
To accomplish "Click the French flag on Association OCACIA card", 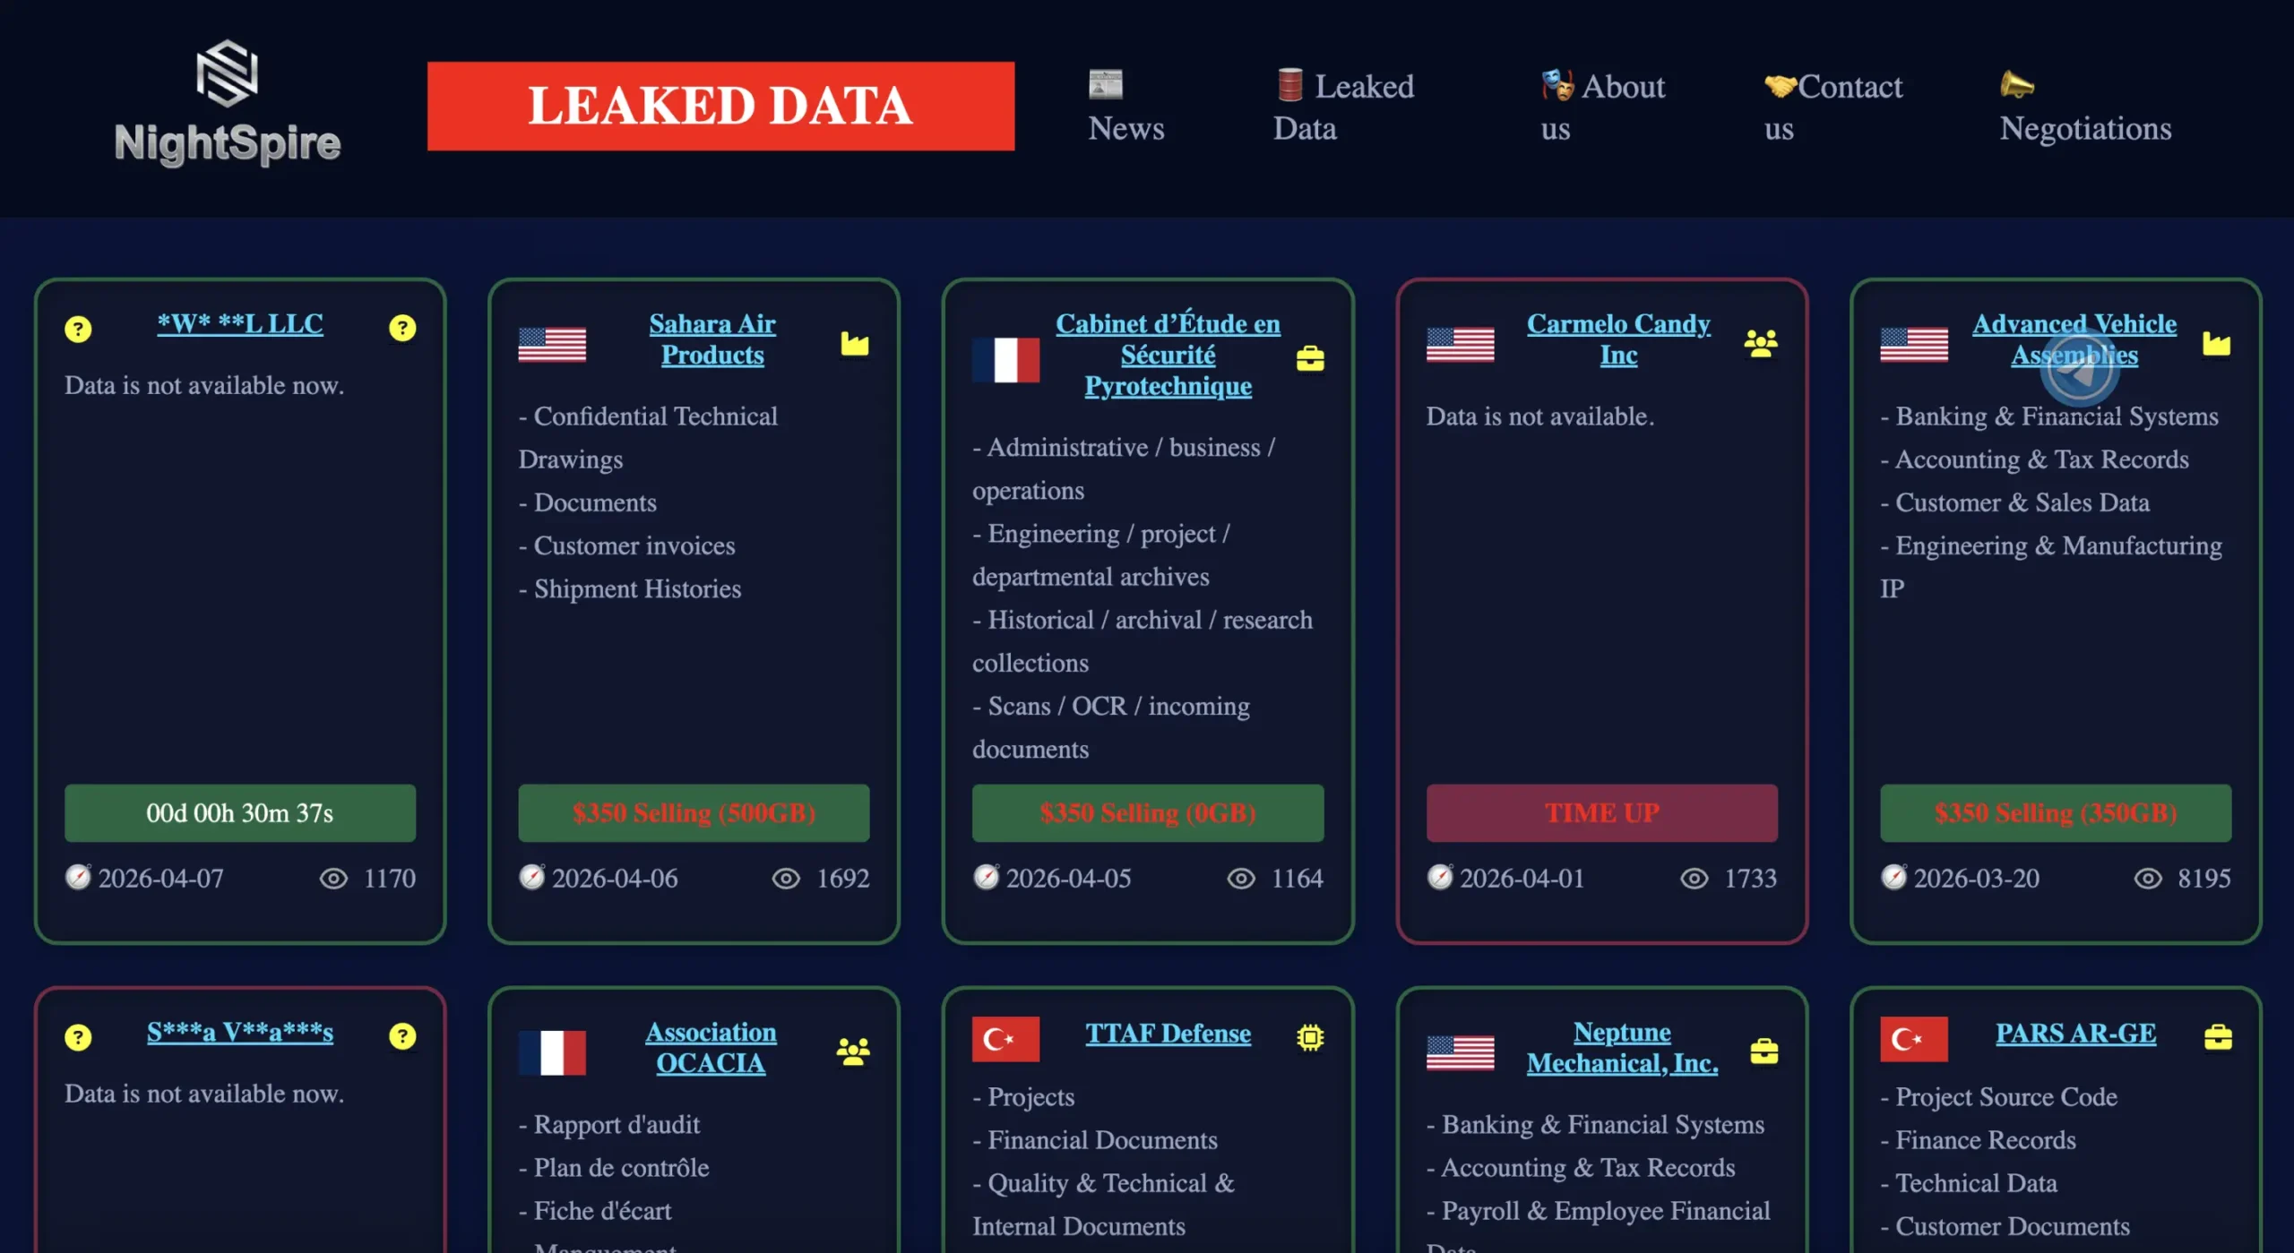I will [552, 1051].
